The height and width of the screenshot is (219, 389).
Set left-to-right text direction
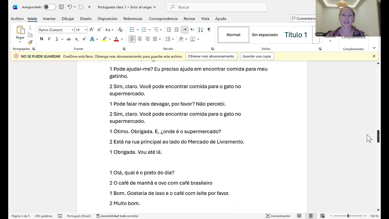coord(185,30)
